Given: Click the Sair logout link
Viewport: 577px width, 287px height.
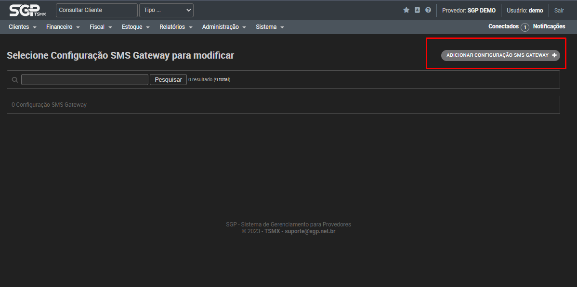Looking at the screenshot, I should (559, 10).
